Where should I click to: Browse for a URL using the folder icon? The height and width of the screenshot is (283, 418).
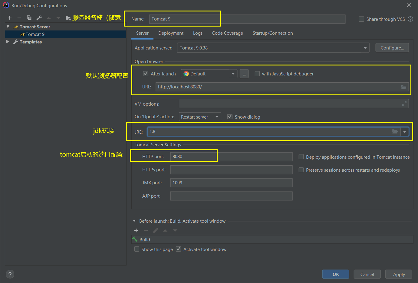403,87
